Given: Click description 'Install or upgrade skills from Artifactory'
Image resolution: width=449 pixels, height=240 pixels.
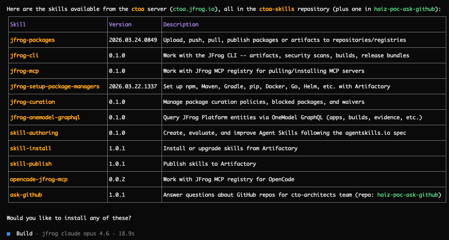Looking at the screenshot, I should (230, 148).
